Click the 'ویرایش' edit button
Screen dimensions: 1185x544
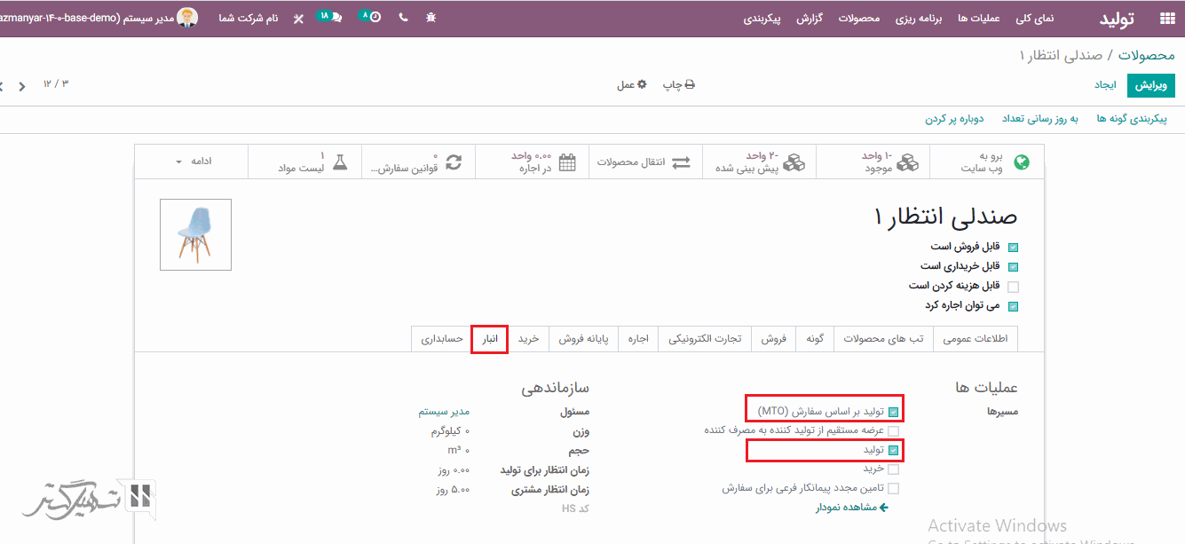(x=1150, y=85)
